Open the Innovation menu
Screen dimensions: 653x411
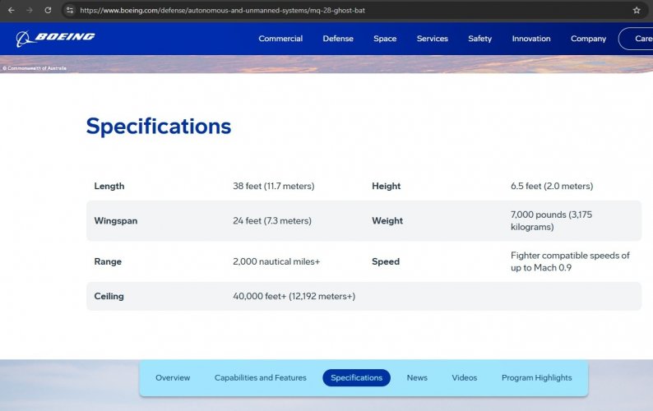(x=531, y=39)
